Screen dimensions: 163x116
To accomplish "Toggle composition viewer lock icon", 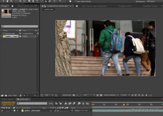I will coord(45,6).
